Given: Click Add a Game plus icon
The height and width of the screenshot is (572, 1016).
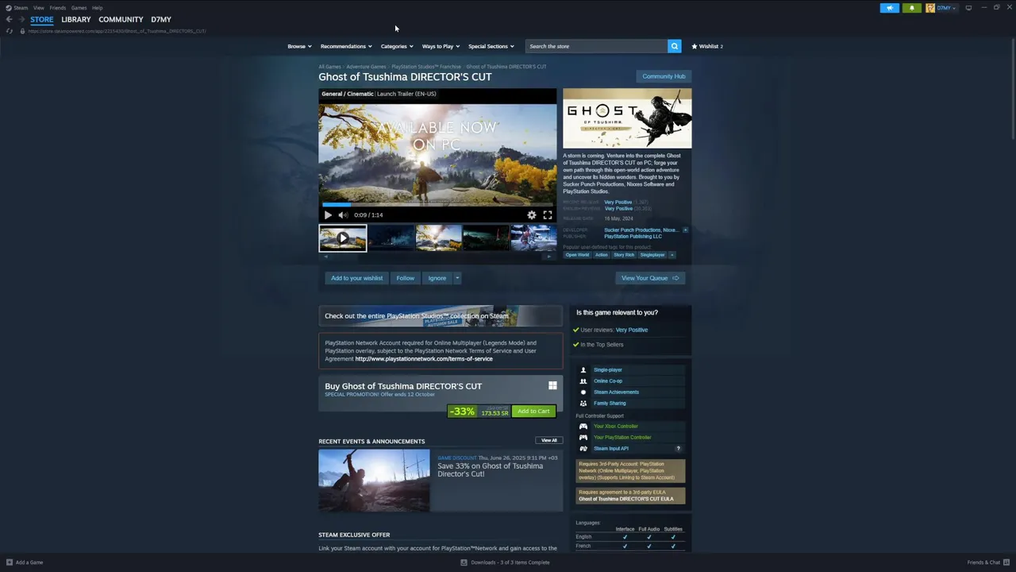Looking at the screenshot, I should pyautogui.click(x=9, y=562).
